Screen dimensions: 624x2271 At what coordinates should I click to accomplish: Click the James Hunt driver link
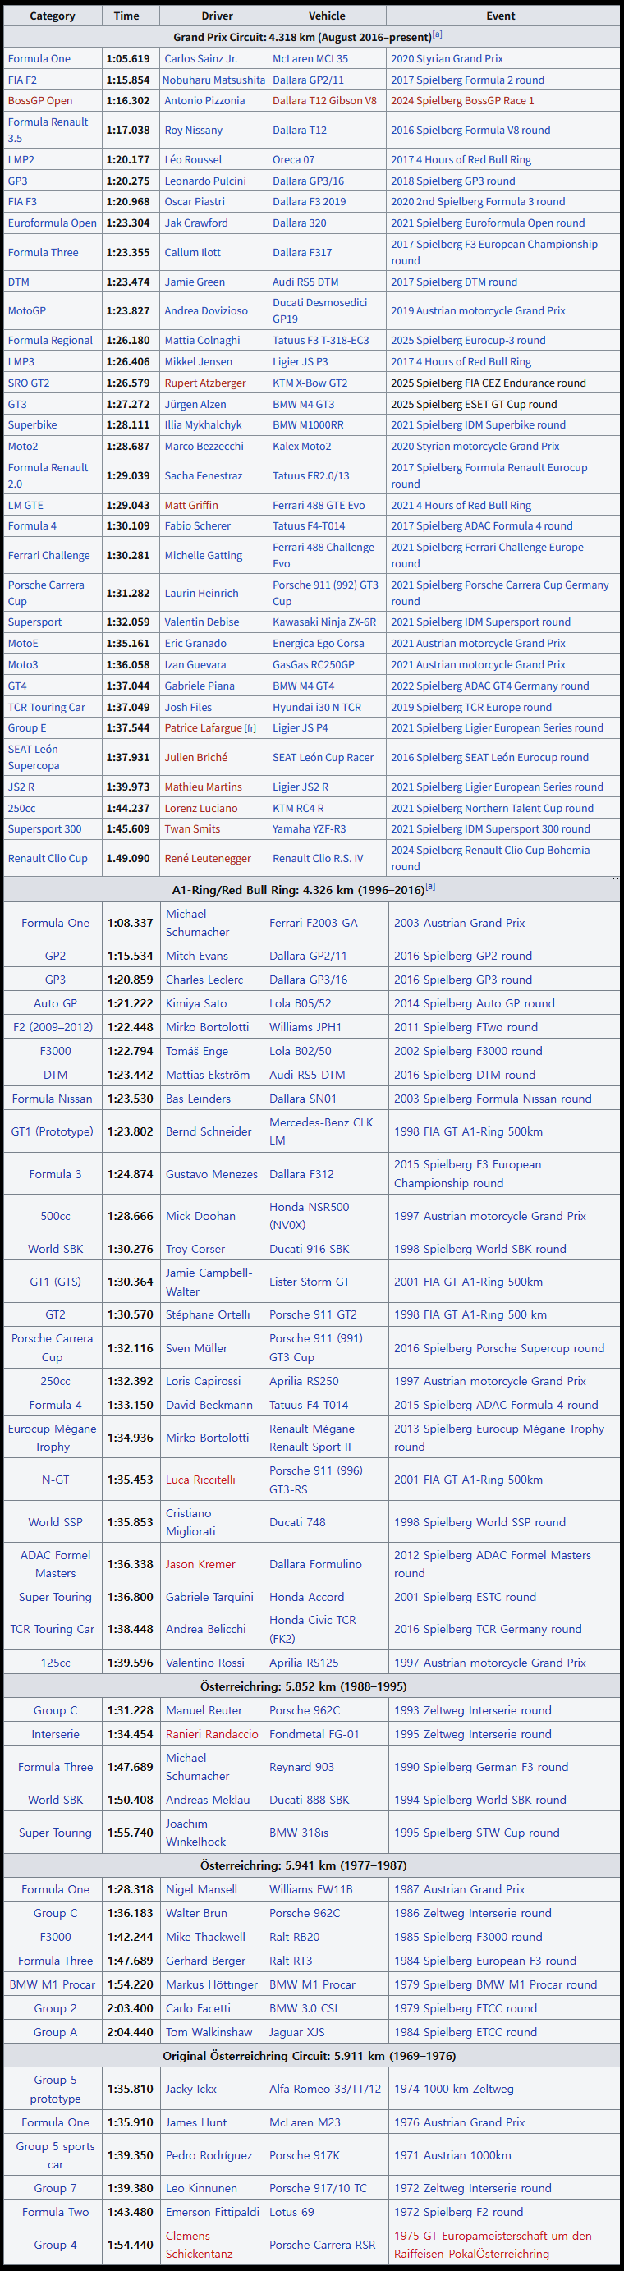point(196,2124)
